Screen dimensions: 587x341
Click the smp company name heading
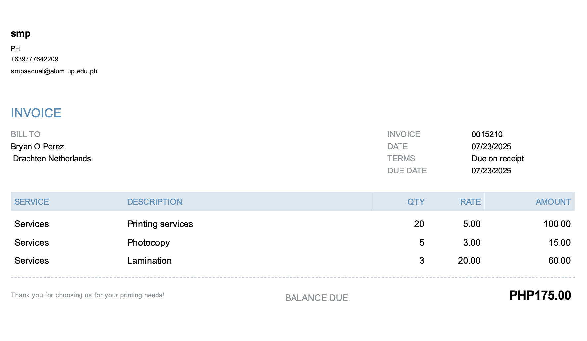(x=21, y=34)
